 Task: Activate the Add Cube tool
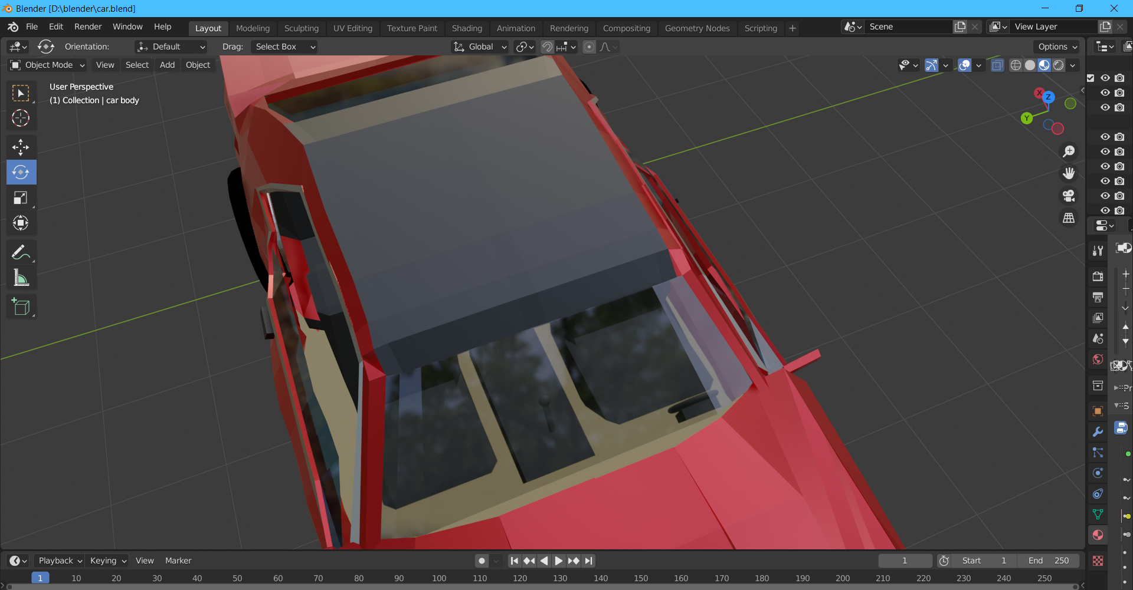coord(21,307)
